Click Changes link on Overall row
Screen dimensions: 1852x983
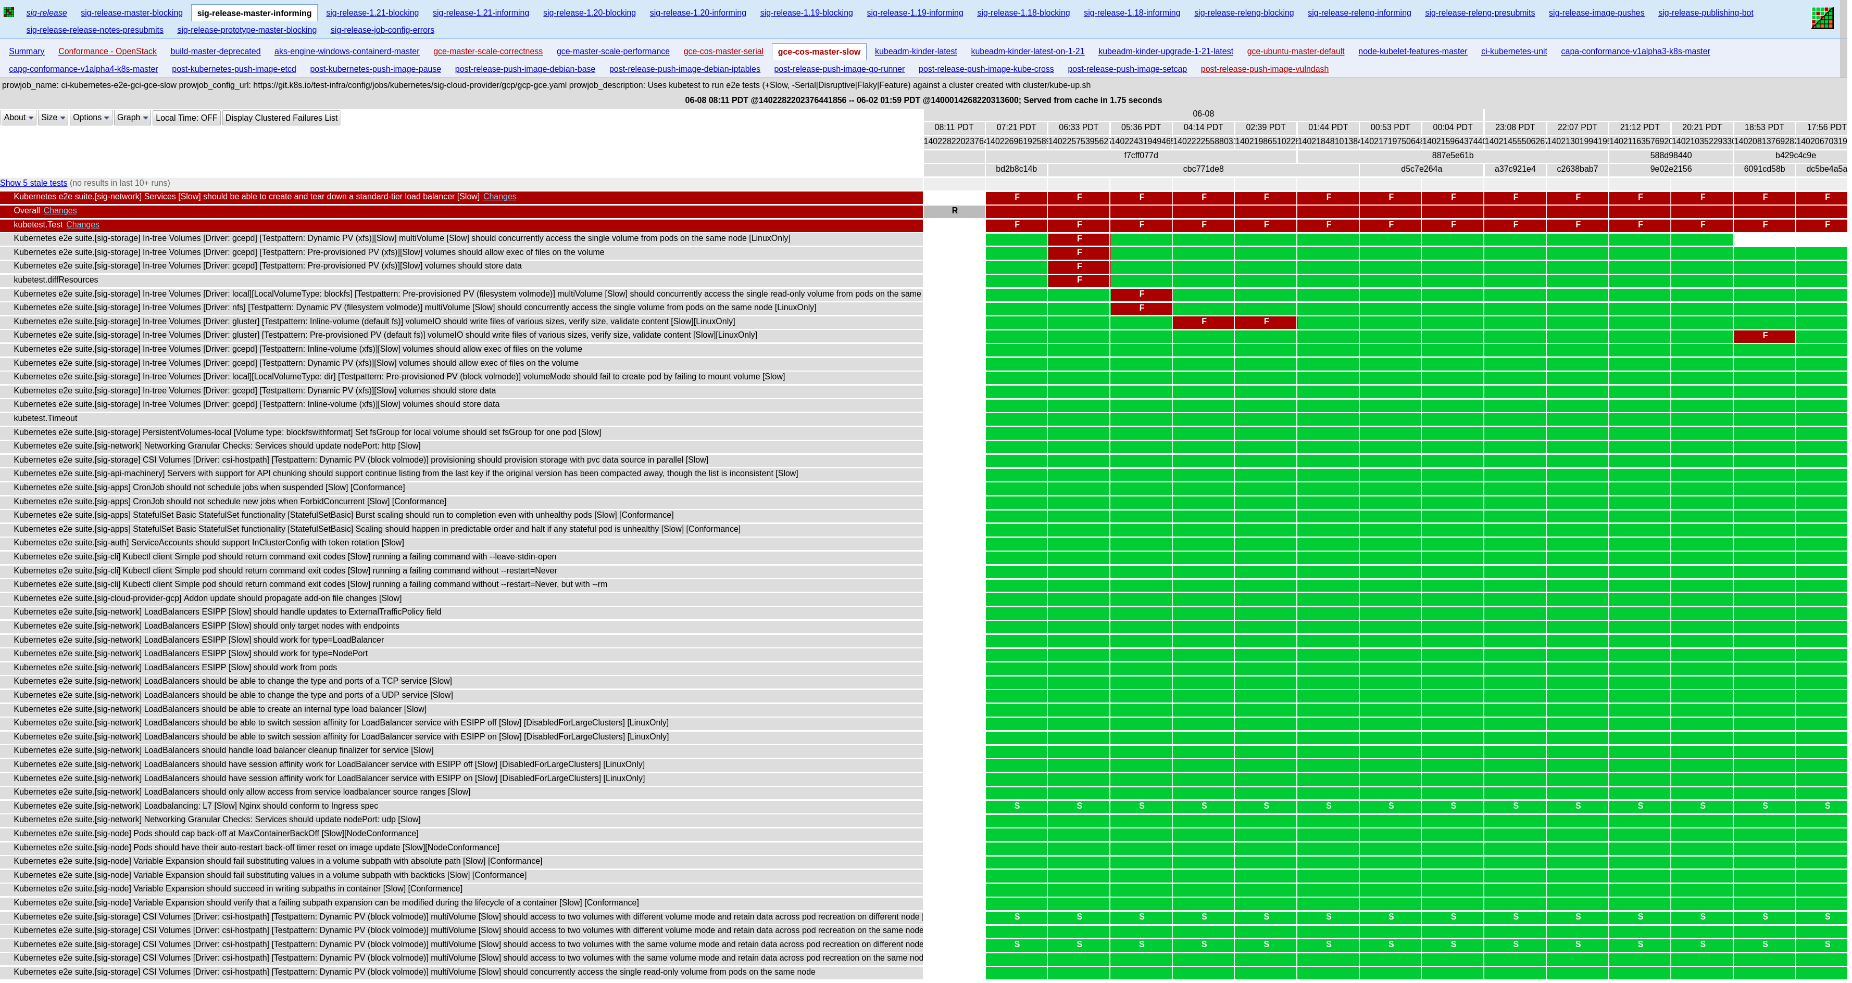point(60,211)
